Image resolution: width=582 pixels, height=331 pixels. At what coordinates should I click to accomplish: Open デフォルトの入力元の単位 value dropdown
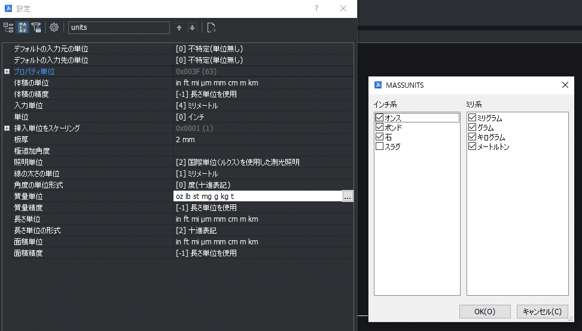pos(263,49)
